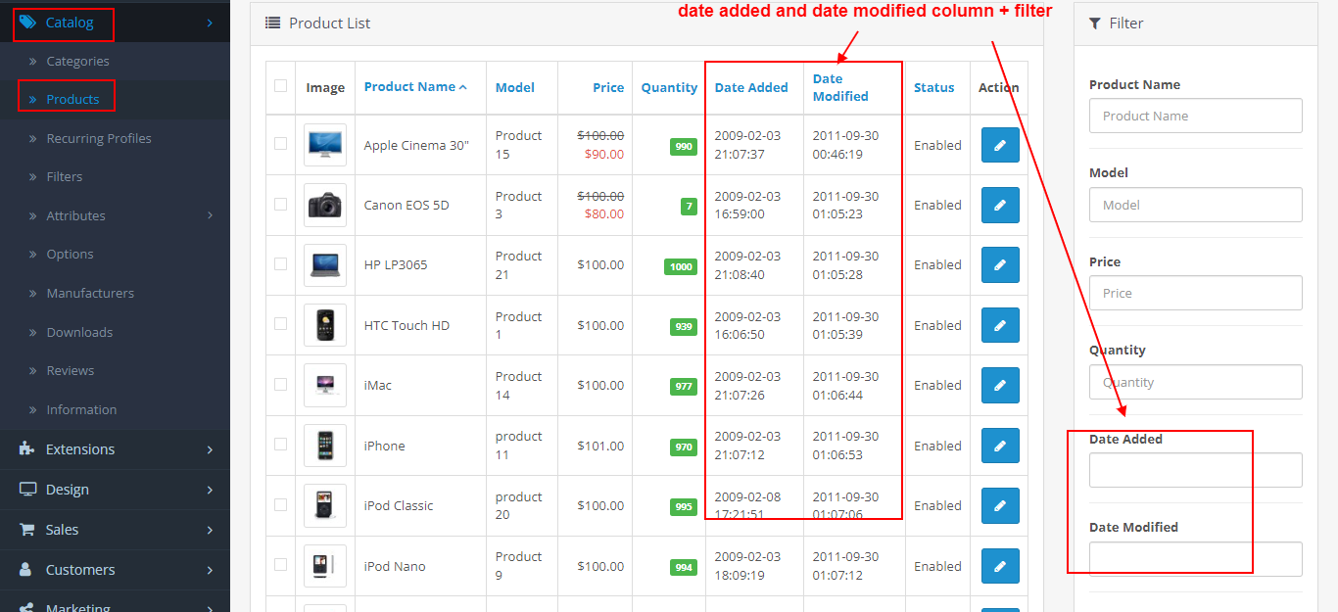Viewport: 1338px width, 612px height.
Task: Sort the table by Date Added header
Action: [x=750, y=87]
